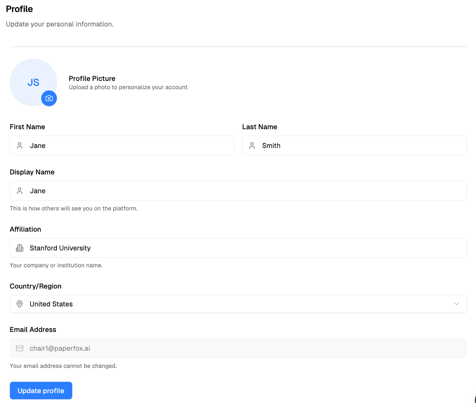This screenshot has height=403, width=476.
Task: Focus the First Name field containing Jane
Action: coord(129,146)
